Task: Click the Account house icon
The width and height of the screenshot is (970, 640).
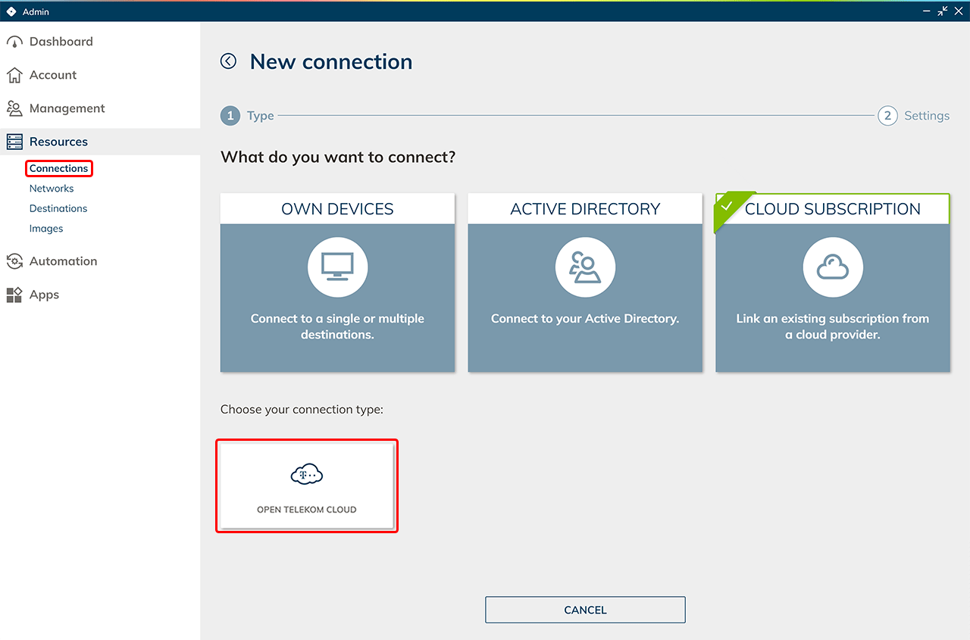Action: [x=14, y=75]
